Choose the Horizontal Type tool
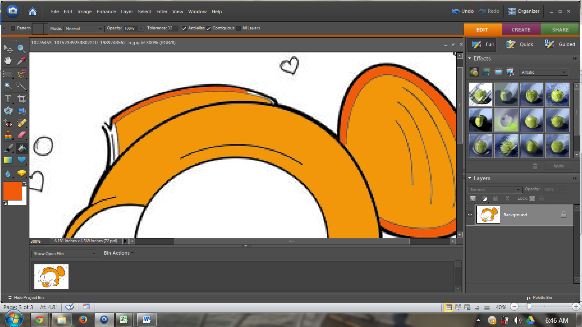Viewport: 582px width, 327px height. [x=8, y=99]
